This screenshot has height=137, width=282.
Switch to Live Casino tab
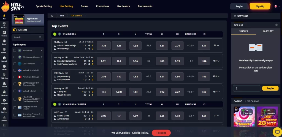(252, 101)
